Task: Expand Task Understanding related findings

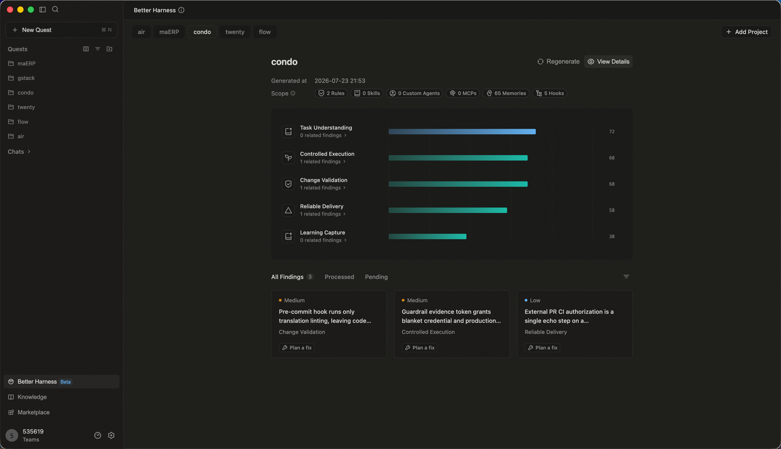Action: [323, 136]
